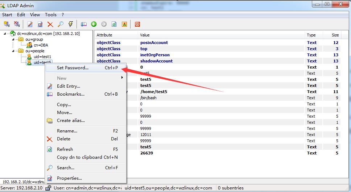This screenshot has width=351, height=192.
Task: Click the Disconnect toolbar icon with red X
Action: 17,24
